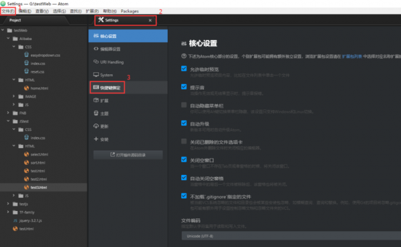
Task: Open 扩展 packages section
Action: [x=128, y=101]
